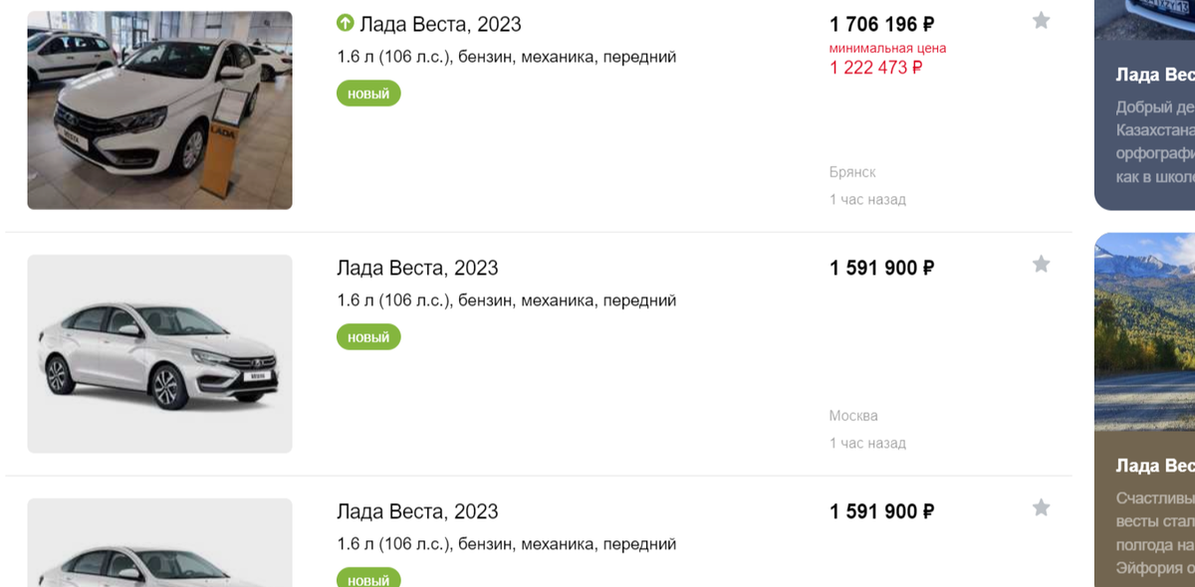Open the third Лада Веста, 2023 title link
The image size is (1195, 587).
[x=417, y=511]
